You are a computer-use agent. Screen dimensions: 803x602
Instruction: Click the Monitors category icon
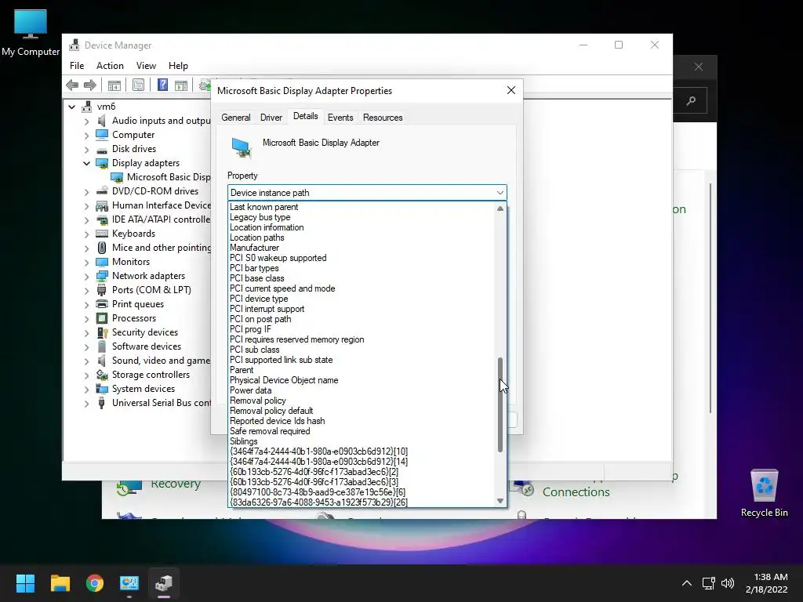[102, 262]
